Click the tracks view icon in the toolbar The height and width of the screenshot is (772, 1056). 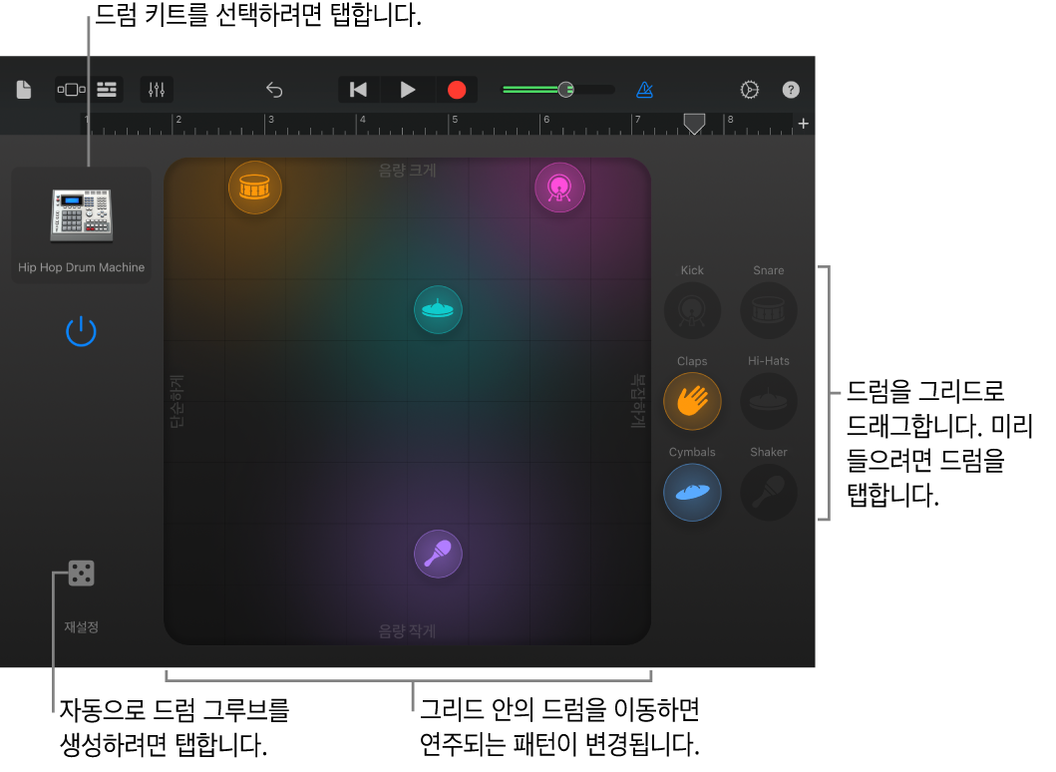106,89
